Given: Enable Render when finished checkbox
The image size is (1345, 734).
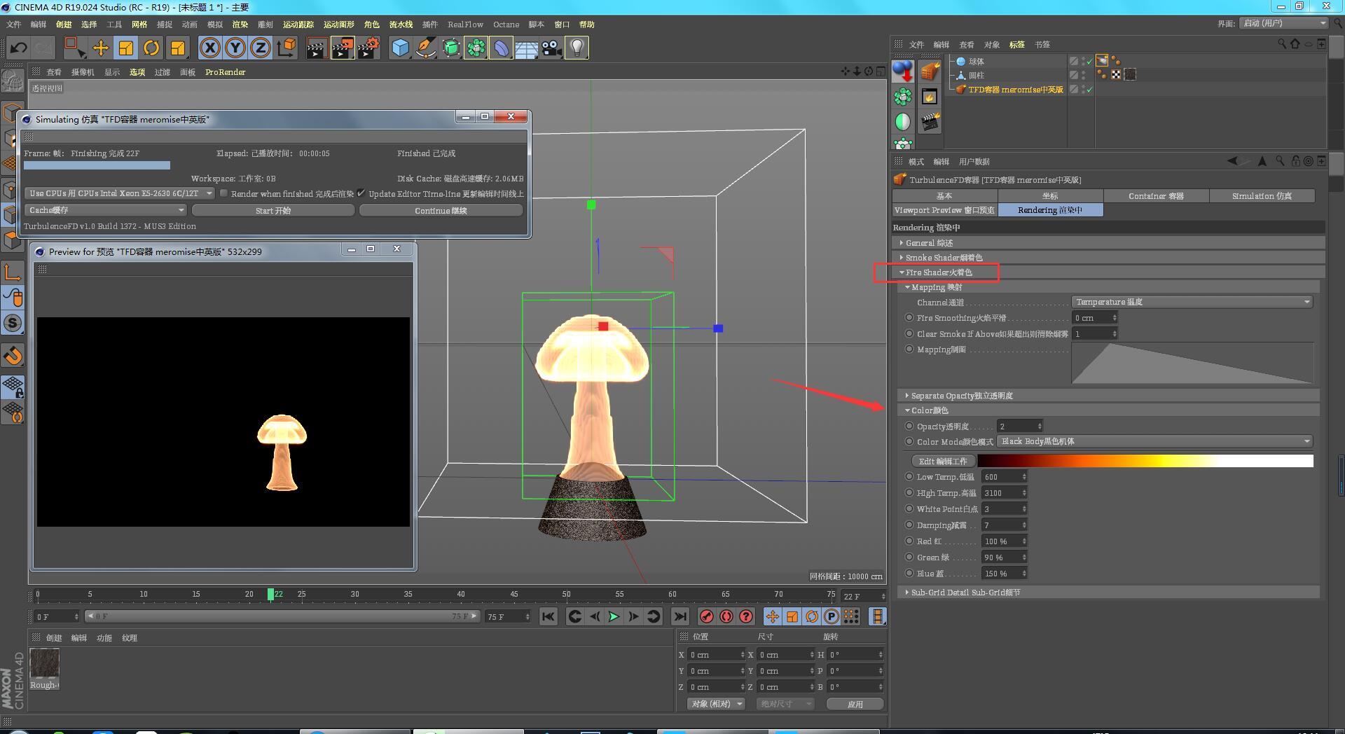Looking at the screenshot, I should [224, 193].
